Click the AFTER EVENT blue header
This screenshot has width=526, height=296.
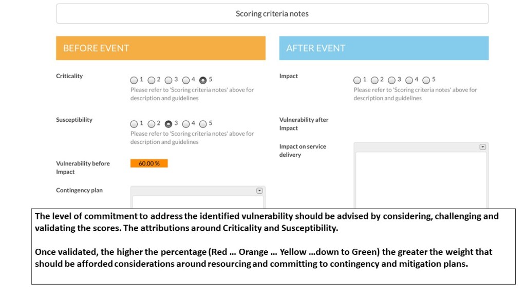[384, 48]
